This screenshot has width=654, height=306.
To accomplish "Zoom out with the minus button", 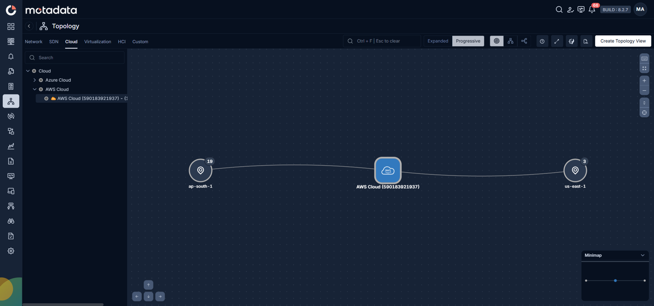I will click(644, 91).
